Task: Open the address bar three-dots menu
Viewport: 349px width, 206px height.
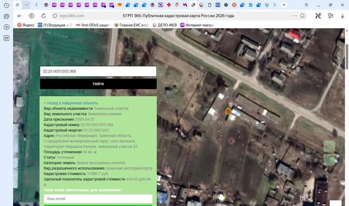Action: 294,16
